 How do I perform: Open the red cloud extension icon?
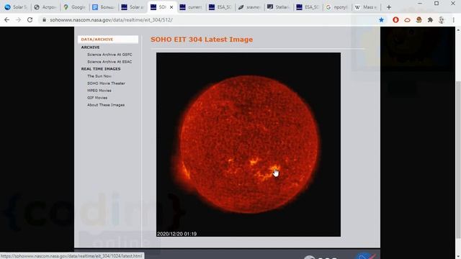pyautogui.click(x=407, y=20)
